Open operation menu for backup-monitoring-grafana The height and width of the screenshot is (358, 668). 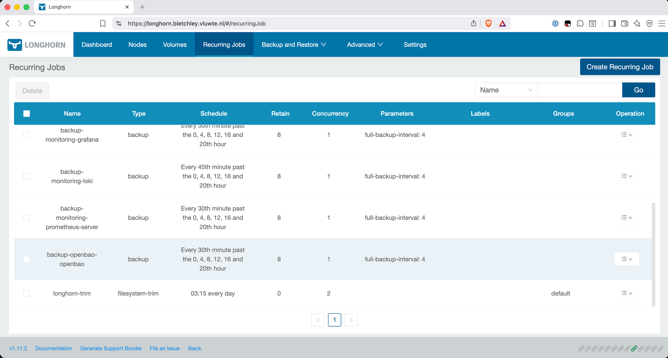pos(627,135)
